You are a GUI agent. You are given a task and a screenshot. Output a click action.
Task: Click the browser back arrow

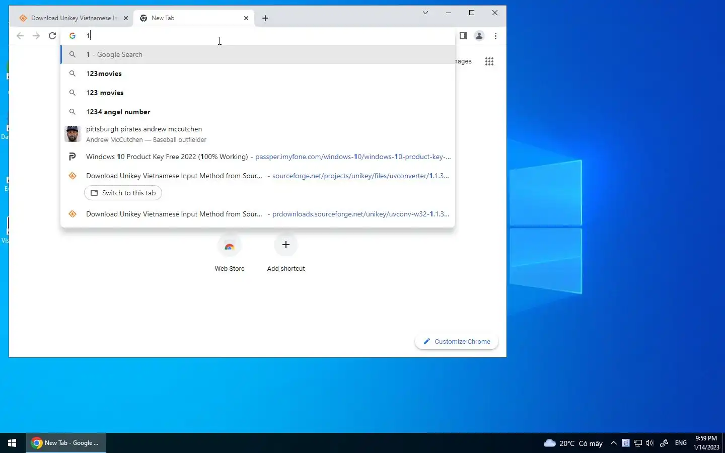point(20,36)
